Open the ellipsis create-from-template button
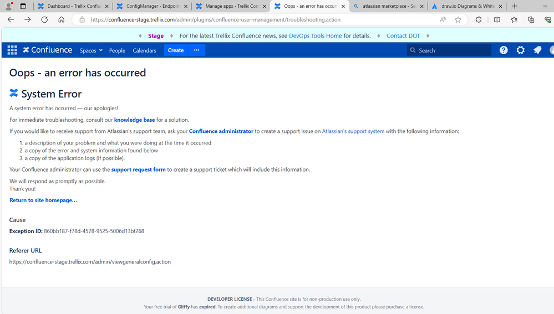 (197, 50)
